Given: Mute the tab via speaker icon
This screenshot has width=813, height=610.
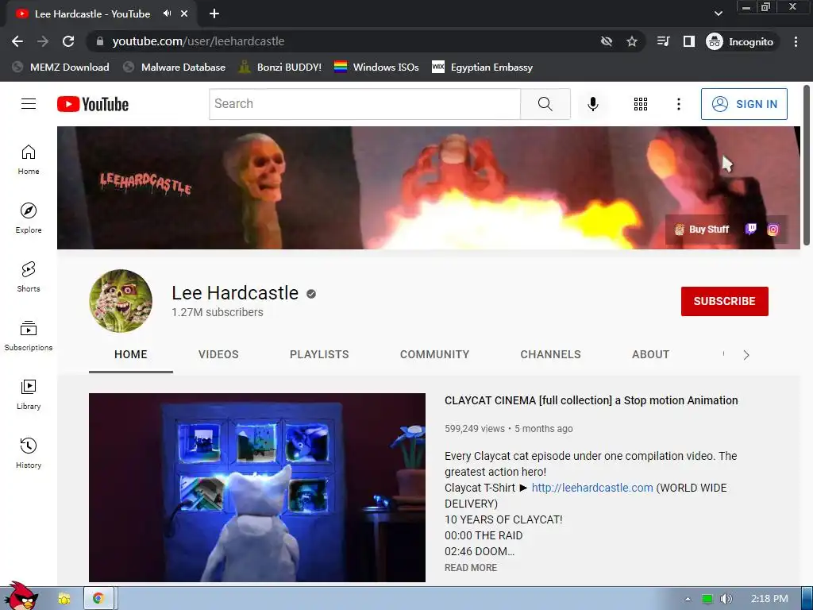Looking at the screenshot, I should (x=167, y=14).
